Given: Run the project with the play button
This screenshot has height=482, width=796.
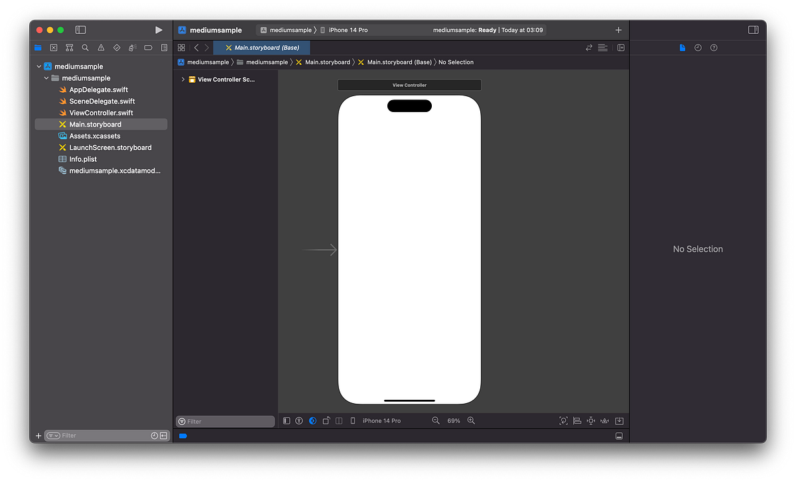Looking at the screenshot, I should coord(159,29).
